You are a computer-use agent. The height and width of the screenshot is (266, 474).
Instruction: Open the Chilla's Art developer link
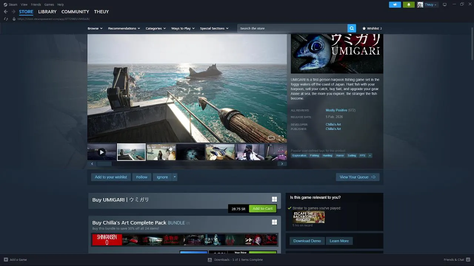(x=333, y=125)
